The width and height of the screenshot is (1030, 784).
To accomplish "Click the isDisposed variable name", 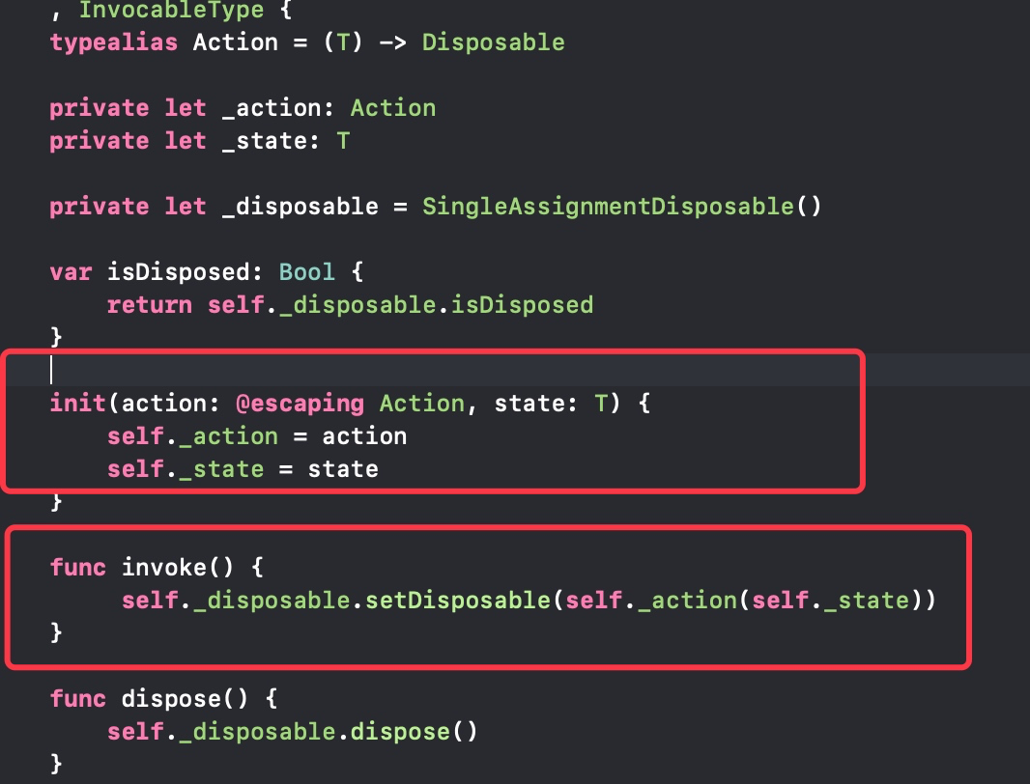I will point(179,272).
